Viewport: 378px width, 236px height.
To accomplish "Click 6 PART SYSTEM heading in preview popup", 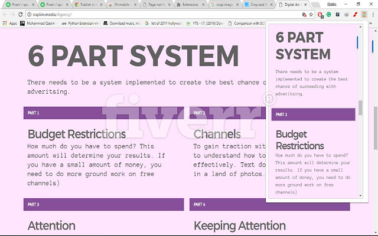I will pyautogui.click(x=303, y=46).
